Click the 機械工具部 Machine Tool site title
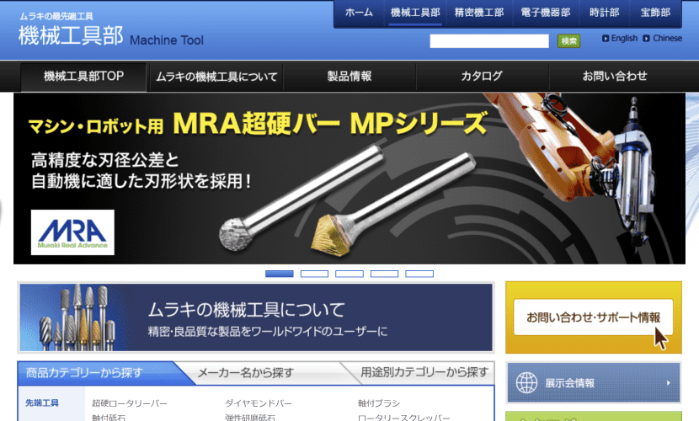Screen dimensions: 699x421 coord(111,36)
